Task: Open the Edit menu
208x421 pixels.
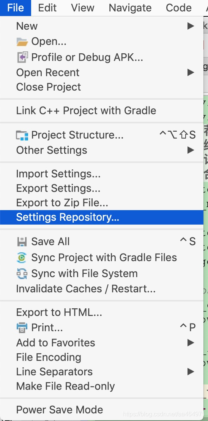Action: coord(47,8)
